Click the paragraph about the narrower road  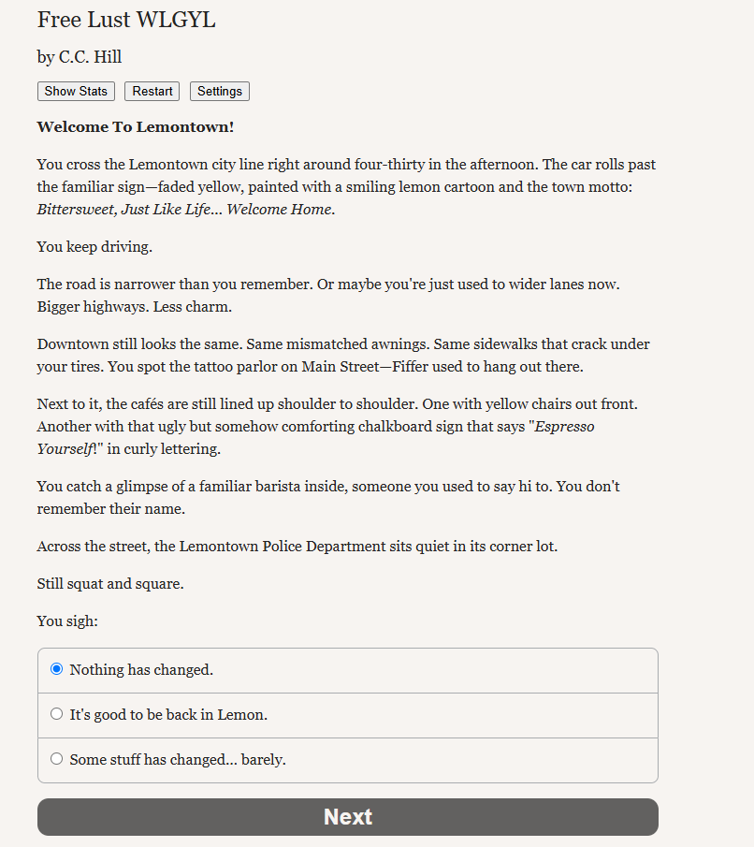328,296
